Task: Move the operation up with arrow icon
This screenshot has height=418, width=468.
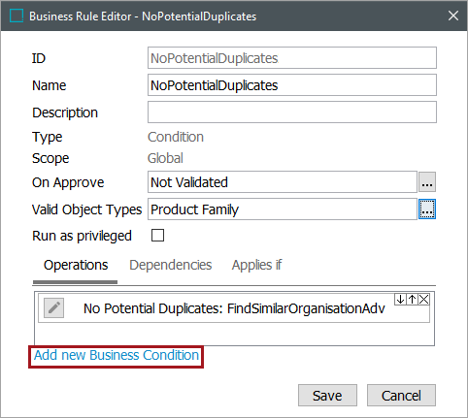Action: pos(412,300)
